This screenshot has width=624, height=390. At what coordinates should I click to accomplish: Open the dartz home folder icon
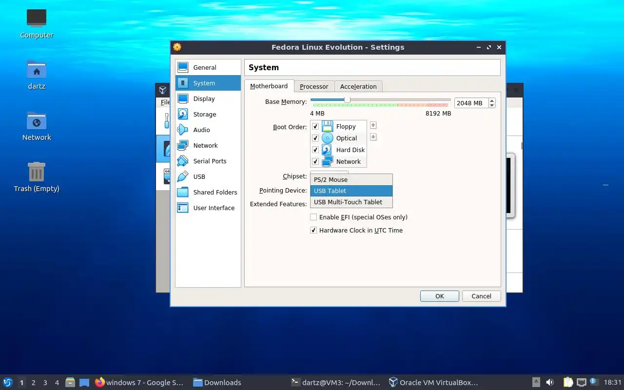(37, 75)
